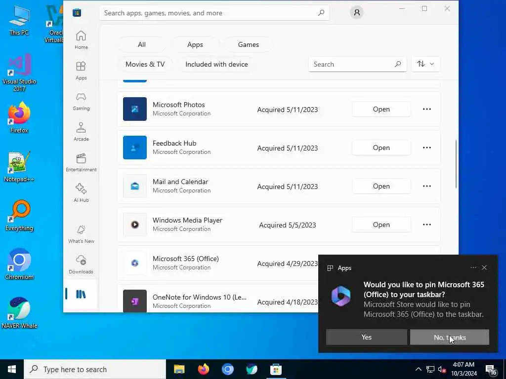Open notification settings ellipsis in Apps toast
The image size is (506, 379).
point(473,267)
